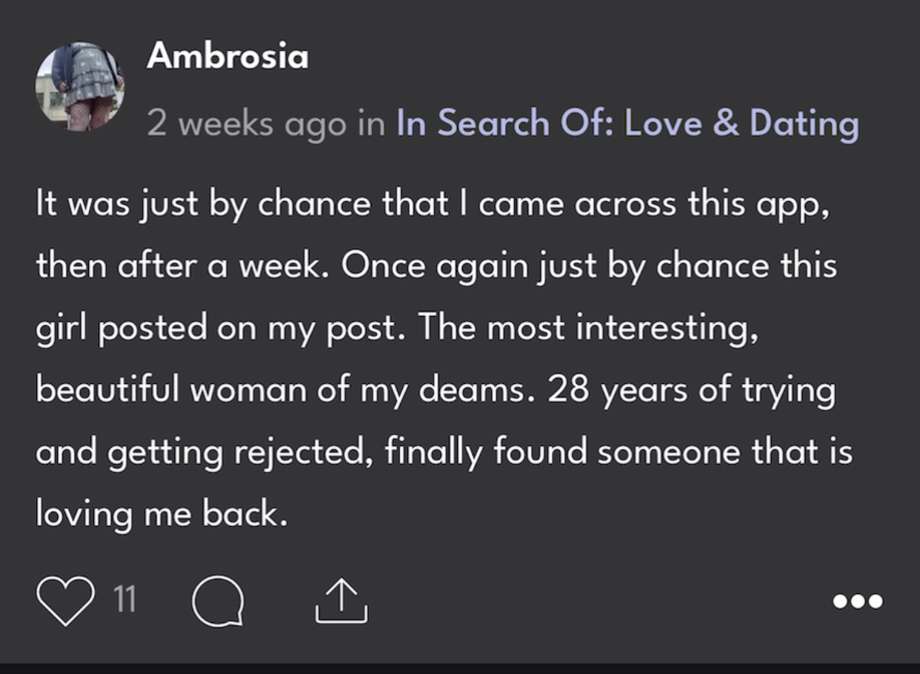
Task: Share the post using the upload arrow icon
Action: pos(341,601)
